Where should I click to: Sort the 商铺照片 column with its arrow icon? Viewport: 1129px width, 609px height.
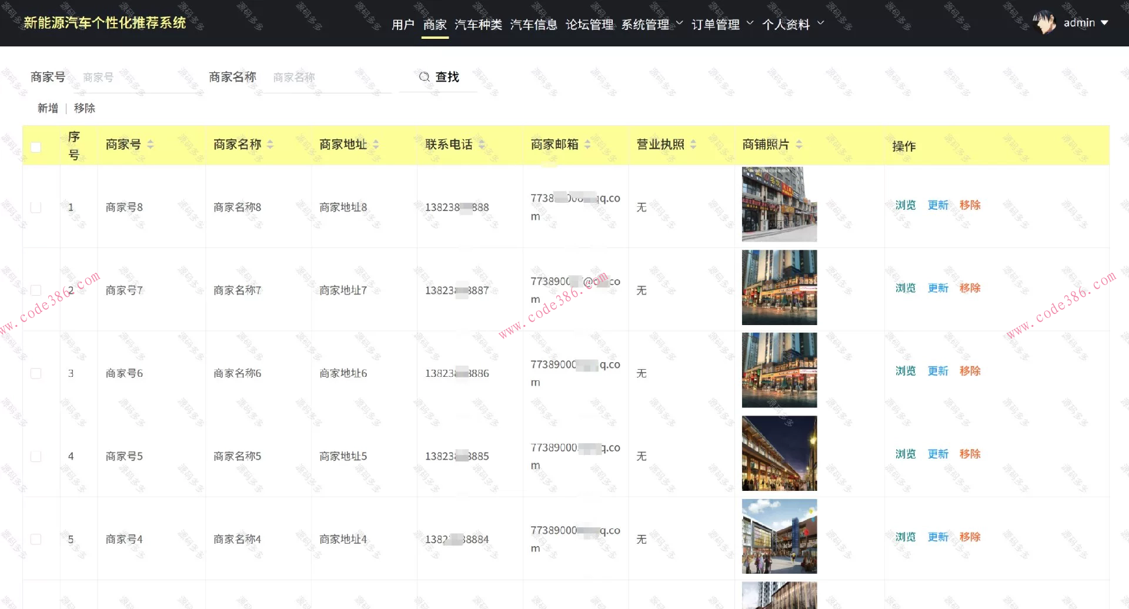(x=799, y=145)
